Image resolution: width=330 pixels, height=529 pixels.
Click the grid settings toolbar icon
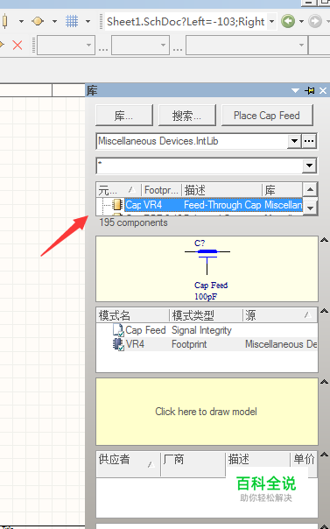tap(72, 21)
